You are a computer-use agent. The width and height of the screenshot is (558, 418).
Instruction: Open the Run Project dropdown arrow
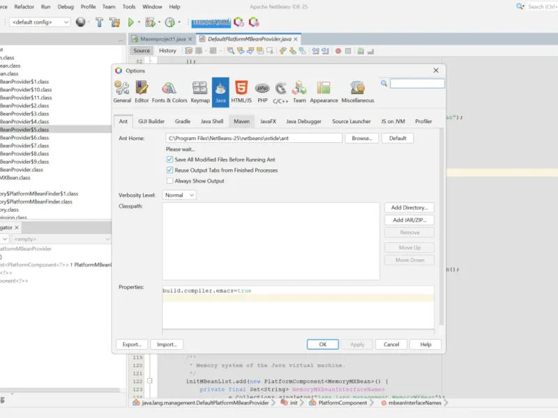(x=139, y=22)
